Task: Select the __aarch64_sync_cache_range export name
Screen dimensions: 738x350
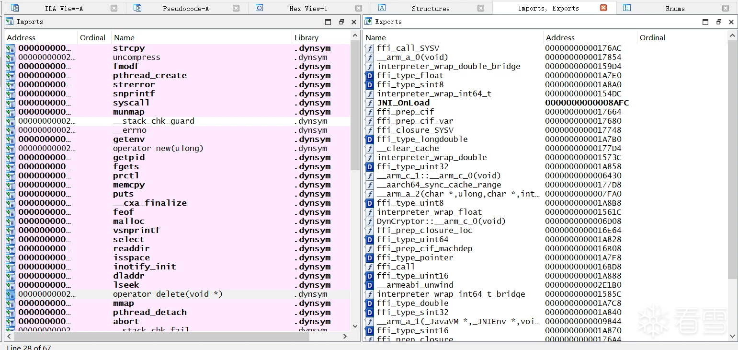Action: pos(439,185)
